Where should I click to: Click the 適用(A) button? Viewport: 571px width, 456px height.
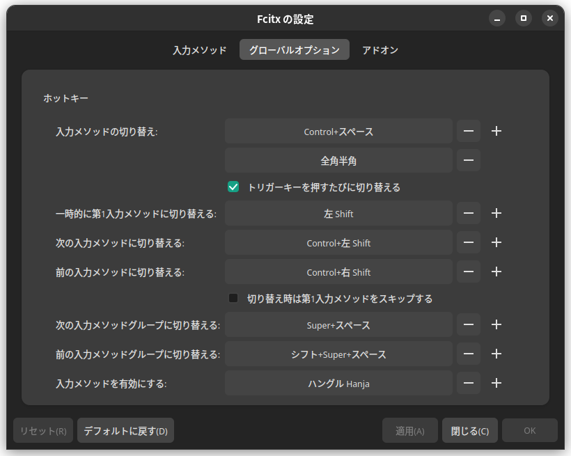pyautogui.click(x=410, y=430)
